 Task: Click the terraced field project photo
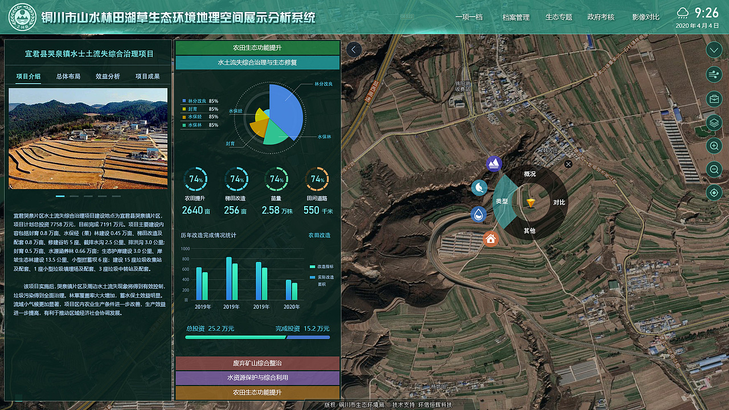point(88,138)
